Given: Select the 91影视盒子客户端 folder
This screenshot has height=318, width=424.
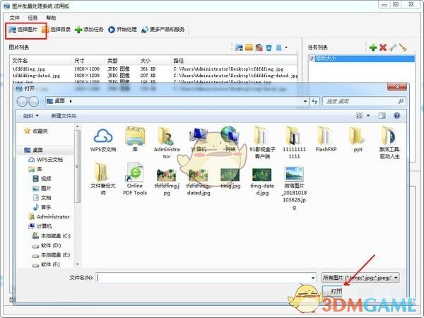Looking at the screenshot, I should point(262,143).
